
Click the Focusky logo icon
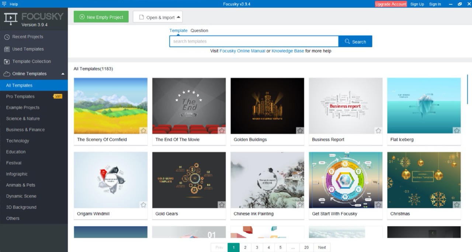[x=11, y=18]
